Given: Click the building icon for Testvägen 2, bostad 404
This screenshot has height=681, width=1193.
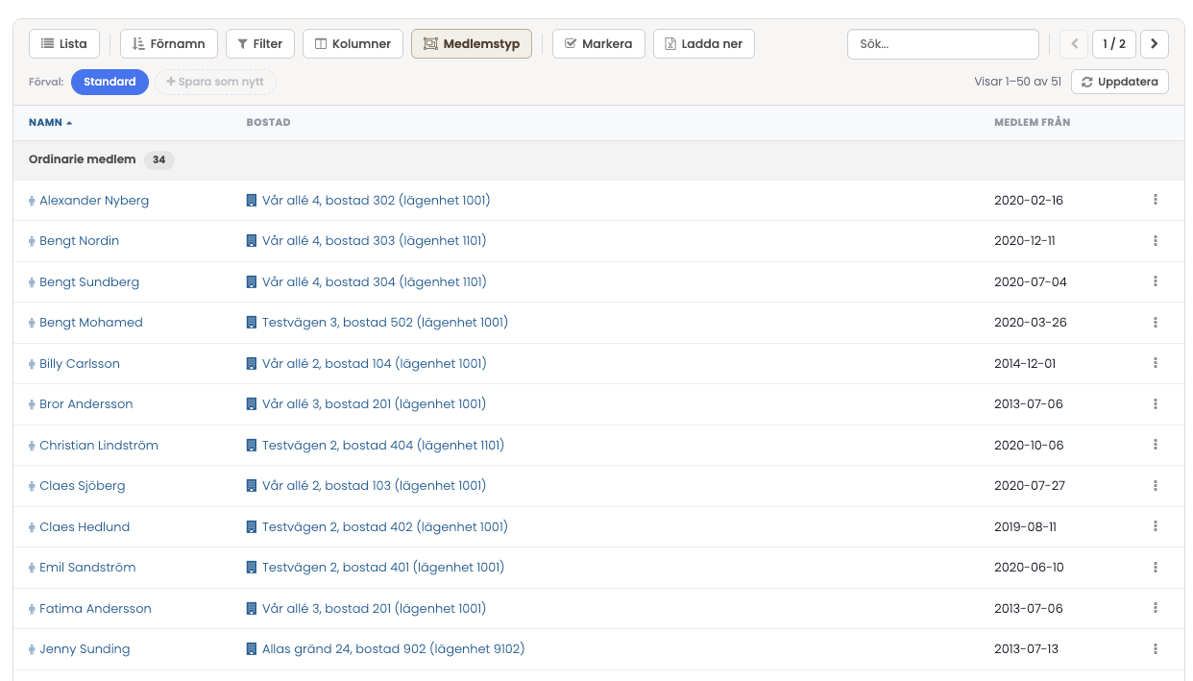Looking at the screenshot, I should coord(252,445).
